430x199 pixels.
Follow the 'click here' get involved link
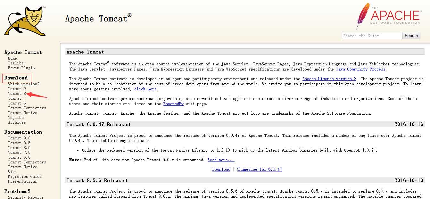145,89
